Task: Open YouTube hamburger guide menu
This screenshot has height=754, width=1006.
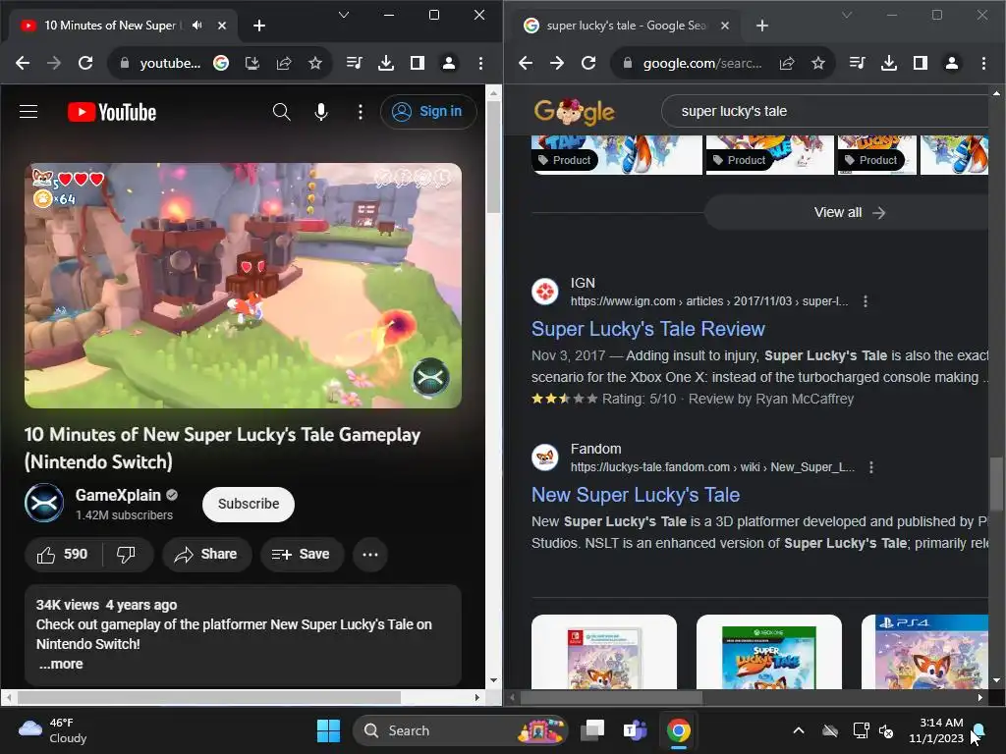Action: coord(28,112)
